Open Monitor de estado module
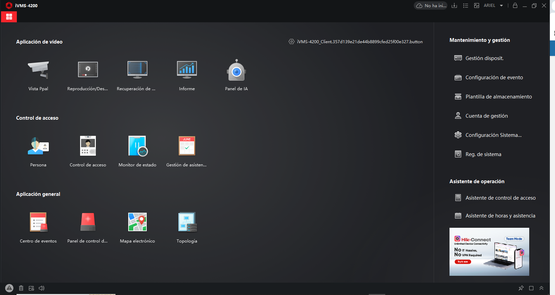The width and height of the screenshot is (555, 295). (137, 146)
